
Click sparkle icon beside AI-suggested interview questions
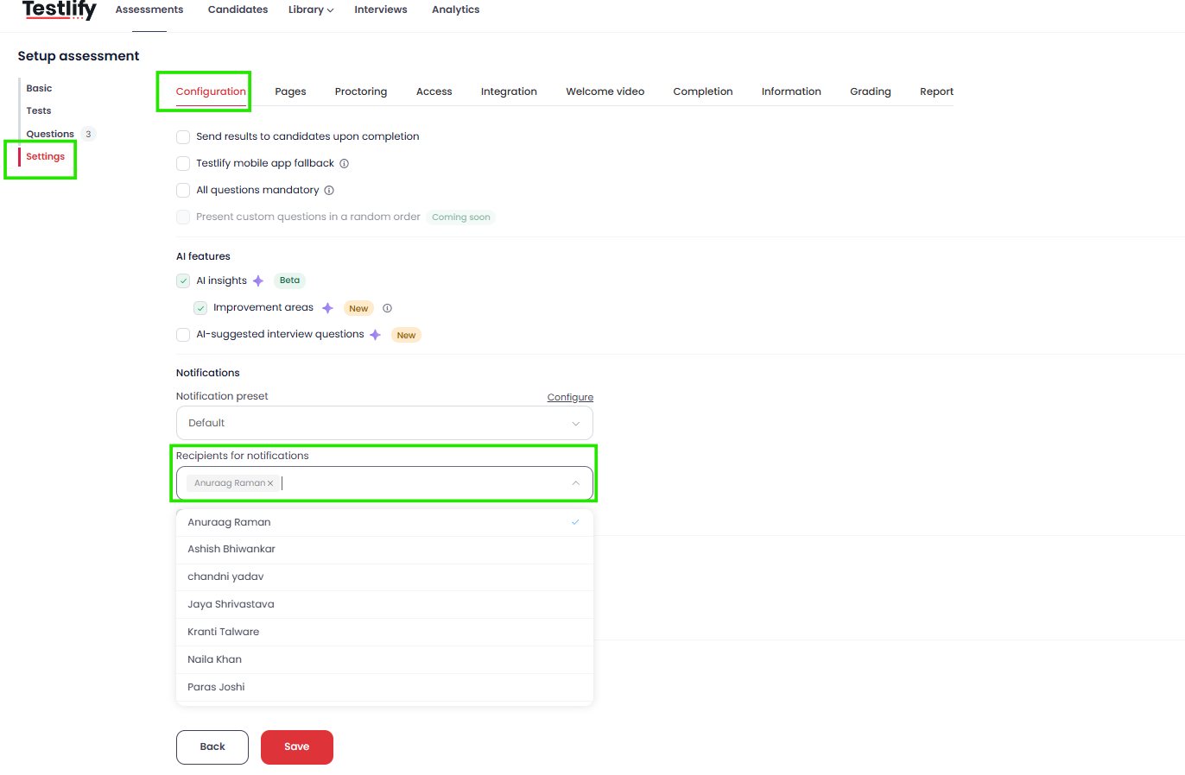pos(375,335)
